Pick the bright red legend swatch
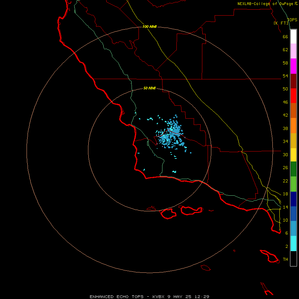This screenshot has height=299, width=299. 293,96
